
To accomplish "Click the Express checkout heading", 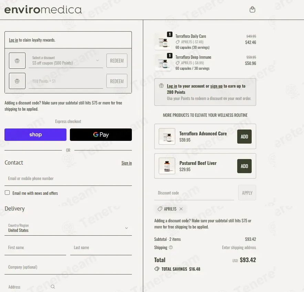I will click(68, 122).
